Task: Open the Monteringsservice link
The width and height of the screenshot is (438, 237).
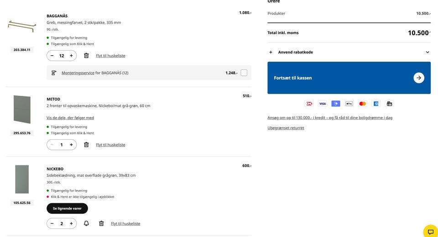Action: pos(78,73)
